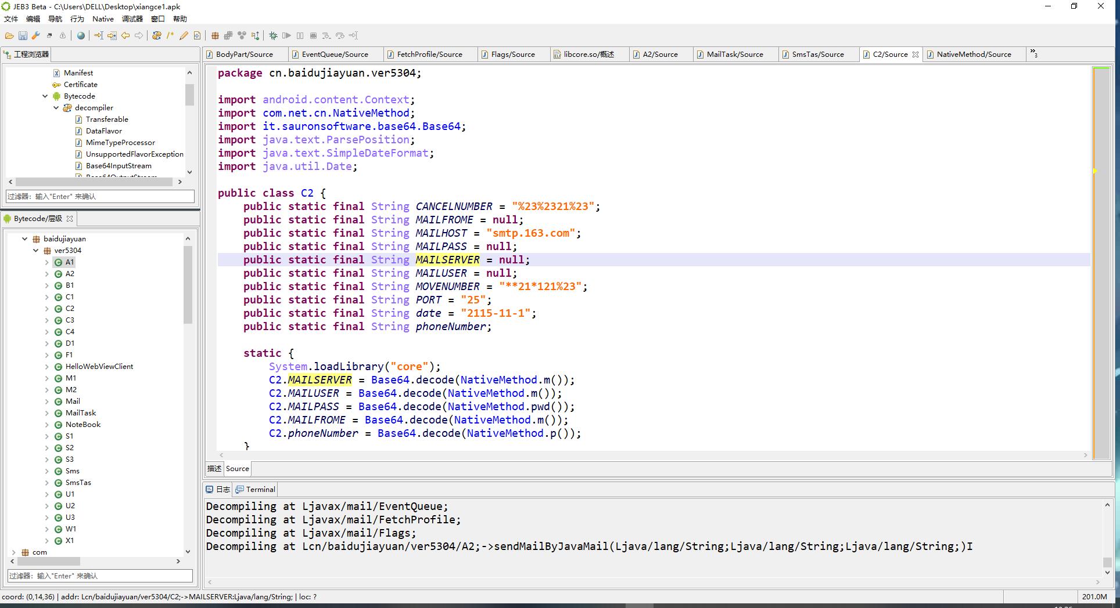Click highlighted MAILSERVER in static block

pos(320,380)
